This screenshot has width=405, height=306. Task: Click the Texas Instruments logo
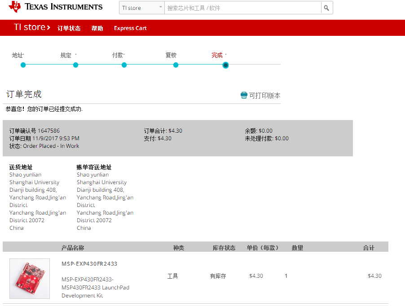point(56,7)
